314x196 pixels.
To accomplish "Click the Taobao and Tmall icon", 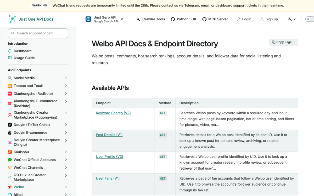I will (x=10, y=86).
